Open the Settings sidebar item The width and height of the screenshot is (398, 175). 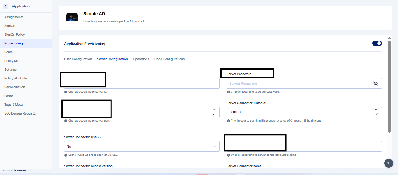(11, 70)
